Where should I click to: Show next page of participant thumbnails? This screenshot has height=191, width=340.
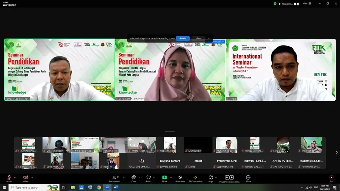click(337, 153)
